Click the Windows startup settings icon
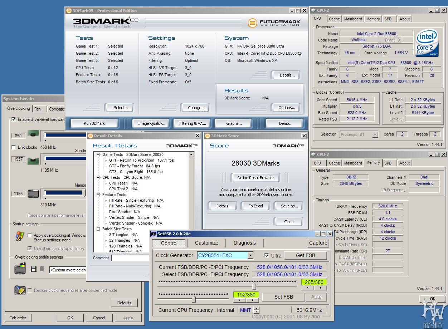This screenshot has width=448, height=329. click(20, 237)
